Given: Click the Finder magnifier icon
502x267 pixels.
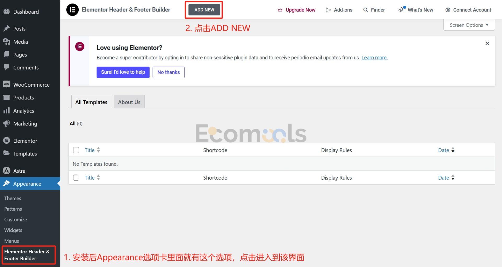Looking at the screenshot, I should (x=366, y=10).
